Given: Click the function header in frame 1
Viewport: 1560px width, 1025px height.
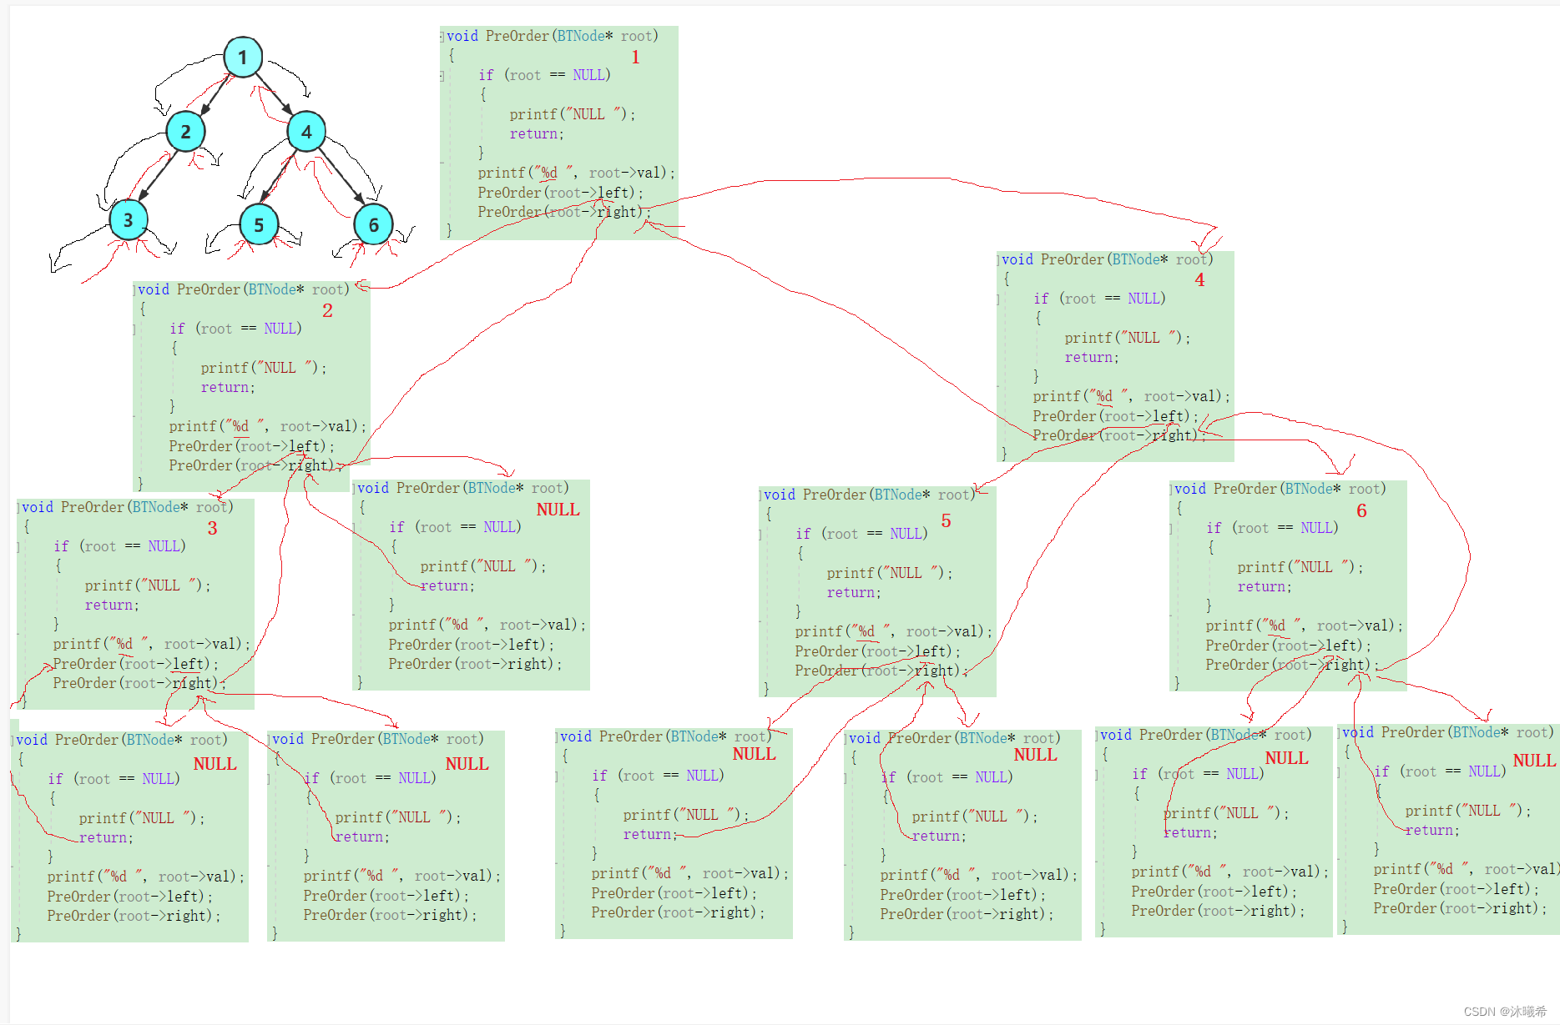Looking at the screenshot, I should click(x=553, y=36).
